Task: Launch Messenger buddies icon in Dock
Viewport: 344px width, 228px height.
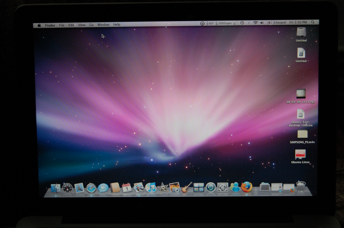Action: [x=235, y=187]
